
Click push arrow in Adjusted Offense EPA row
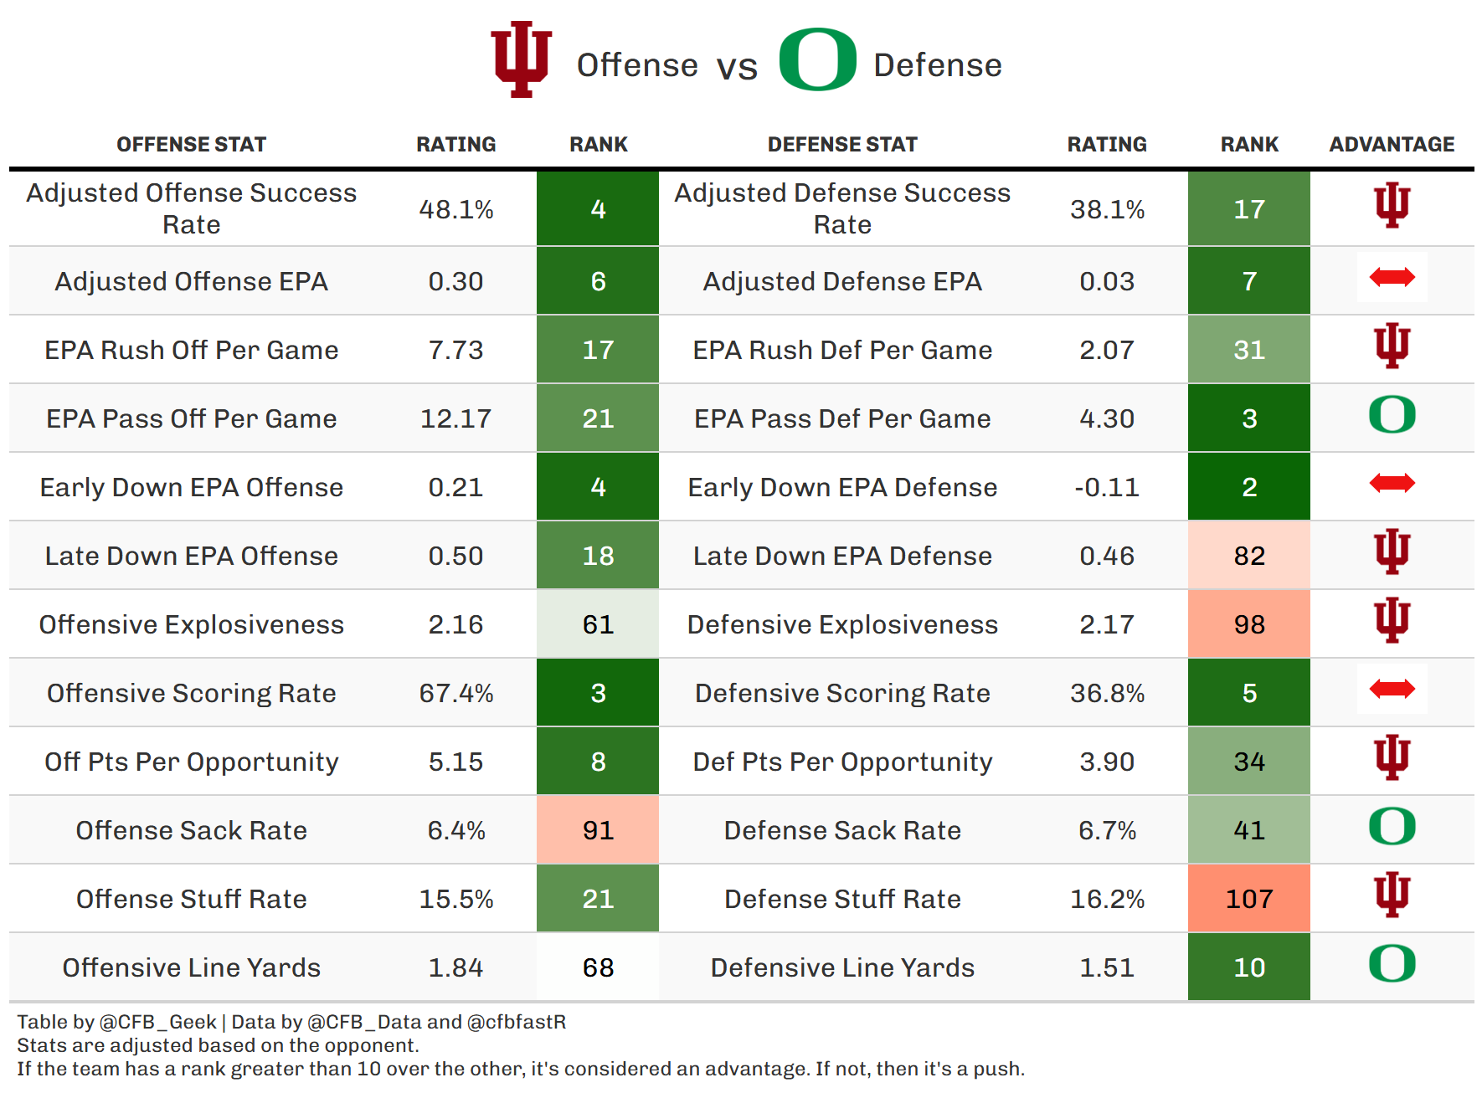coord(1392,277)
